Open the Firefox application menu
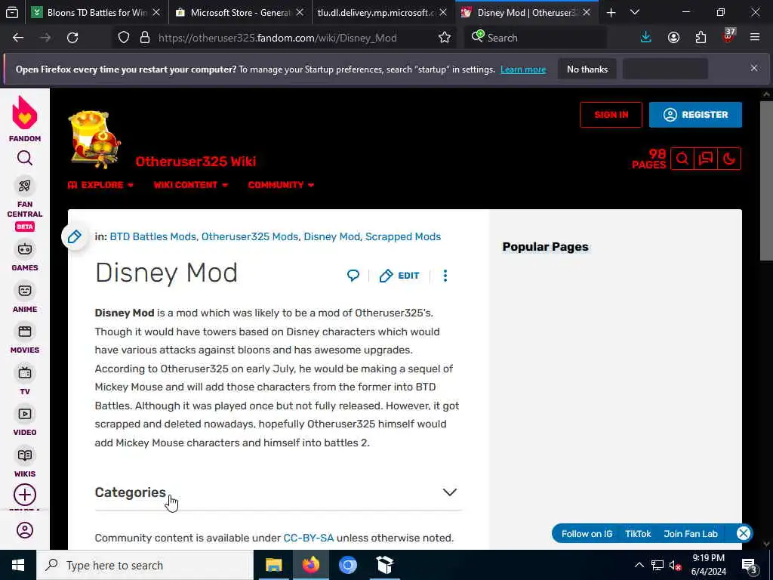Viewport: 773px width, 580px height. pyautogui.click(x=755, y=38)
